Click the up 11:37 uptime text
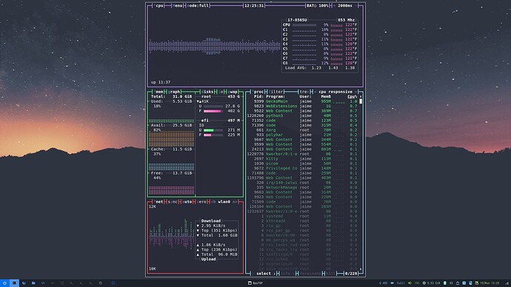The height and width of the screenshot is (287, 511). [x=161, y=82]
